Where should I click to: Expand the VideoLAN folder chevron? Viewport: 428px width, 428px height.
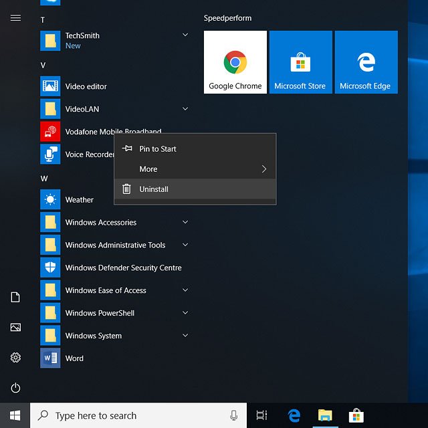pos(185,108)
